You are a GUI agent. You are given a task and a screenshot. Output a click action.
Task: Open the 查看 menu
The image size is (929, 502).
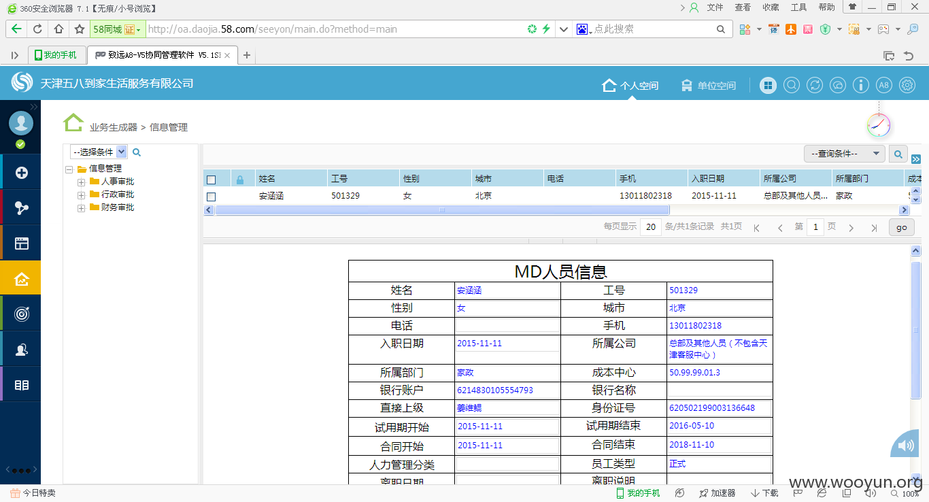click(743, 7)
